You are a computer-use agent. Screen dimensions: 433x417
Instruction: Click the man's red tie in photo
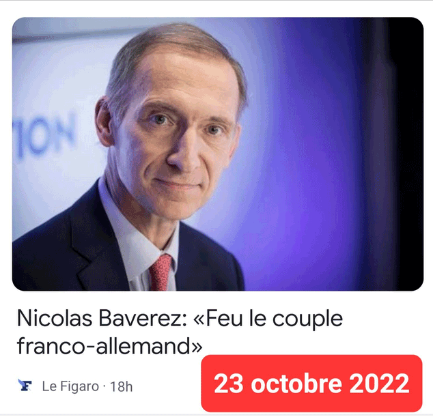(x=160, y=273)
